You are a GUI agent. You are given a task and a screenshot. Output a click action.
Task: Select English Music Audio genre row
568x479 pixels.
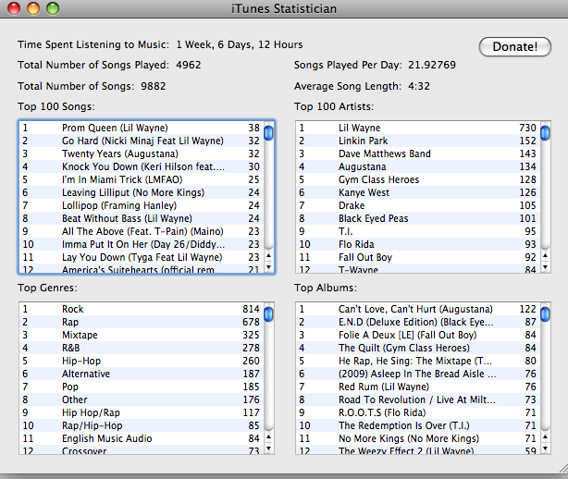tap(142, 439)
